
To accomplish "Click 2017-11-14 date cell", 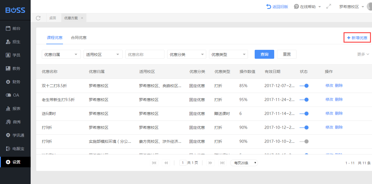I will [279, 114].
